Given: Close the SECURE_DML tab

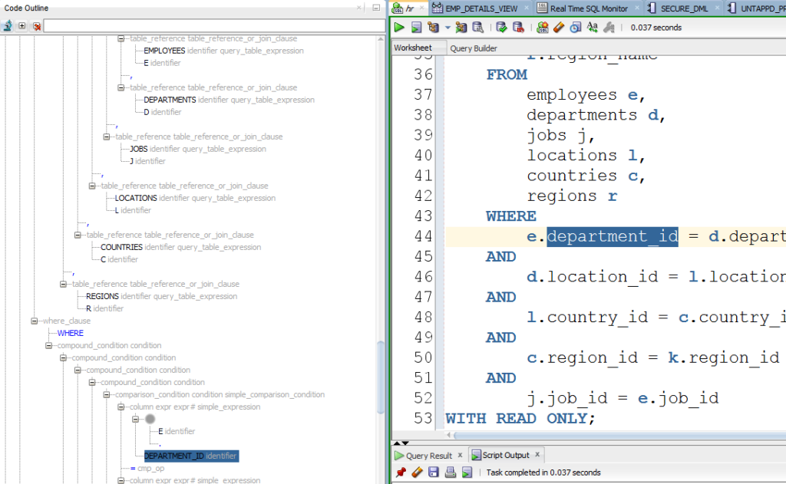Looking at the screenshot, I should point(718,8).
